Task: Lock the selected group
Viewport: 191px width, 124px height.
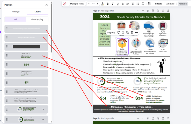Action: point(123,32)
